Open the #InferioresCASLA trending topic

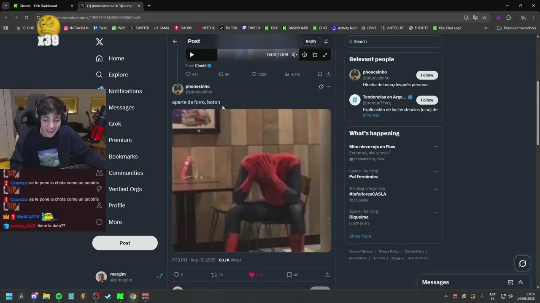tap(367, 194)
